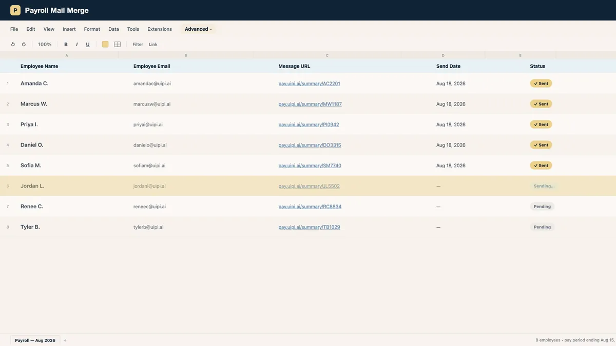Viewport: 616px width, 346px height.
Task: Select column C header
Action: point(327,55)
